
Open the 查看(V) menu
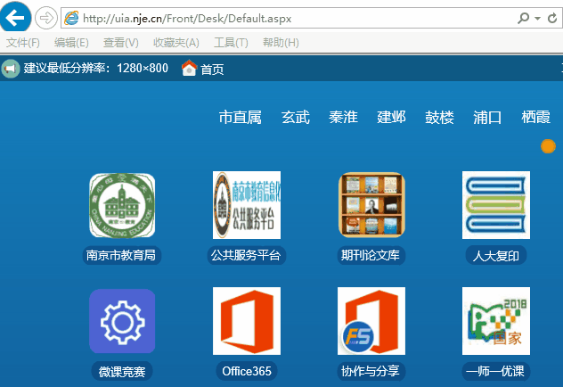click(x=120, y=43)
